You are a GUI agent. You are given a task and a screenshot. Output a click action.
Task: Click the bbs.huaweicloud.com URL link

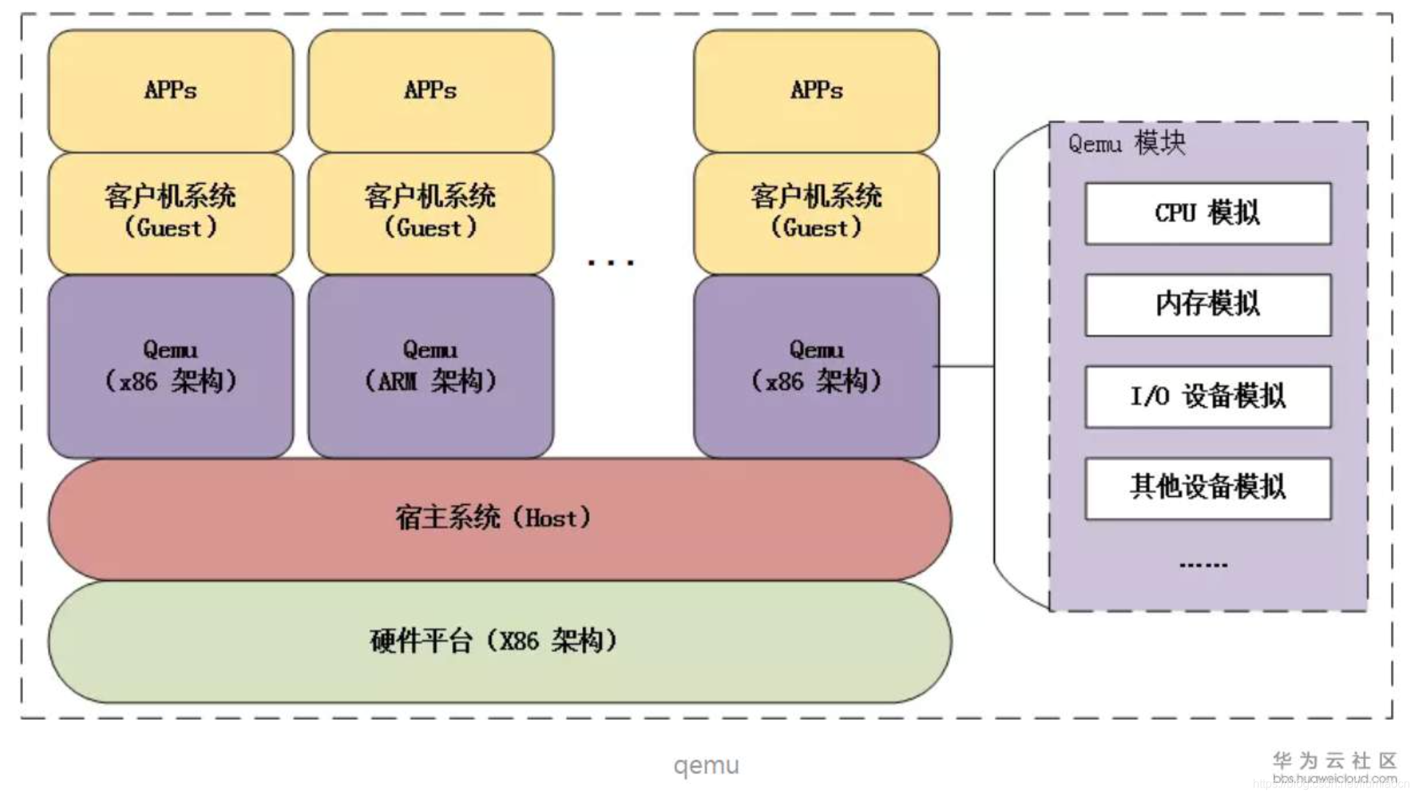coord(1338,779)
